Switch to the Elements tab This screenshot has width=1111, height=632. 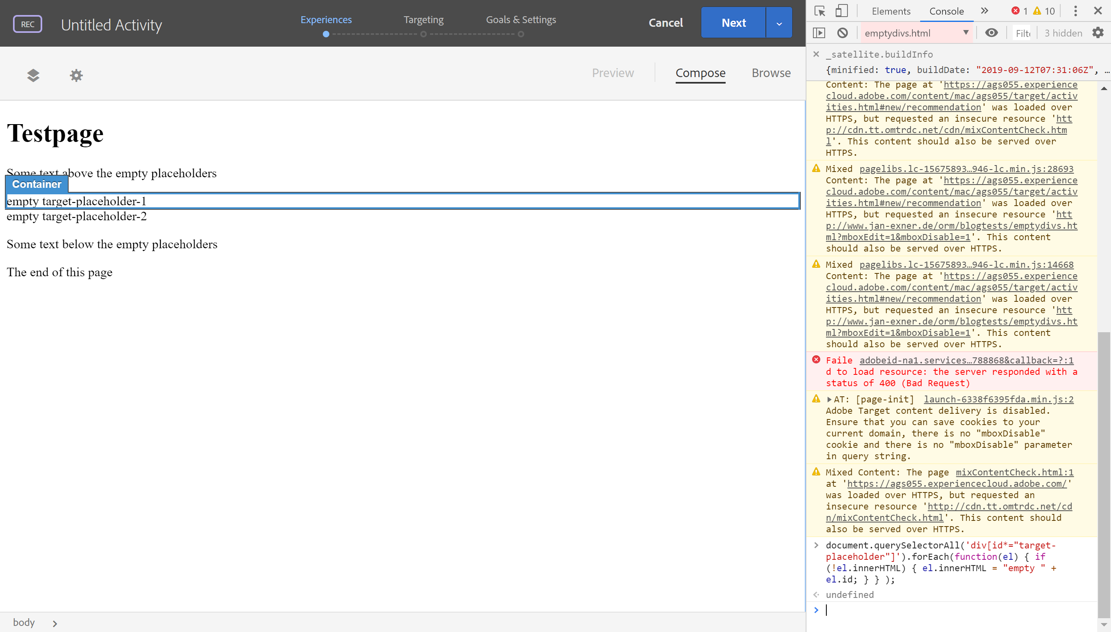[x=890, y=11]
